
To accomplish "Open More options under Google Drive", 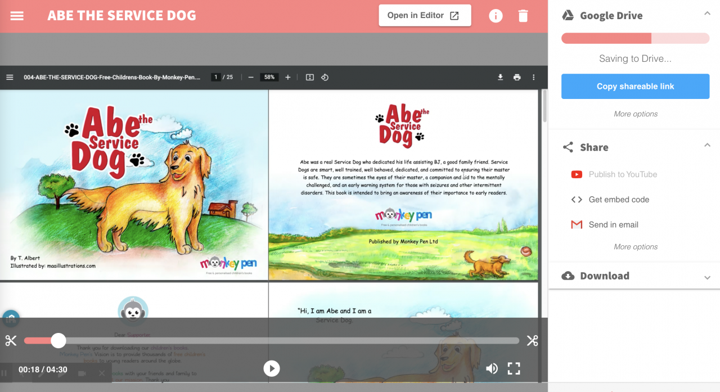I will [636, 114].
